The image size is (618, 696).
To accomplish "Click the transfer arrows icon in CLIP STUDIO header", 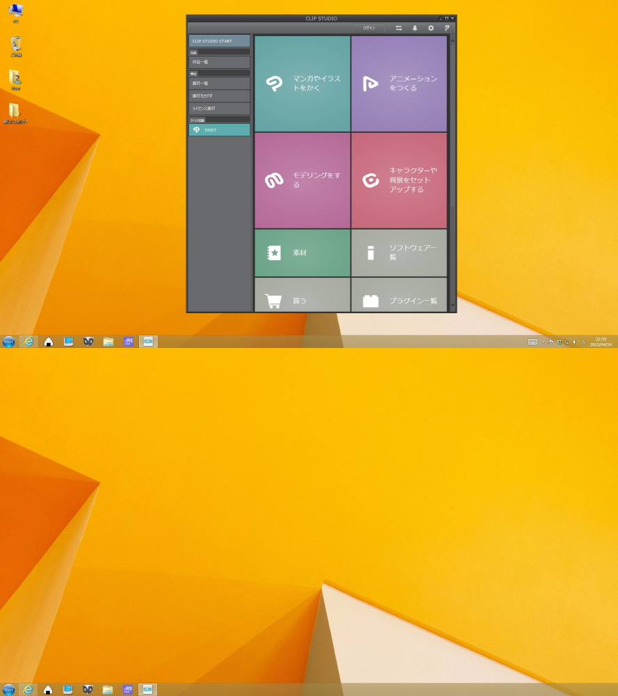I will pyautogui.click(x=398, y=28).
